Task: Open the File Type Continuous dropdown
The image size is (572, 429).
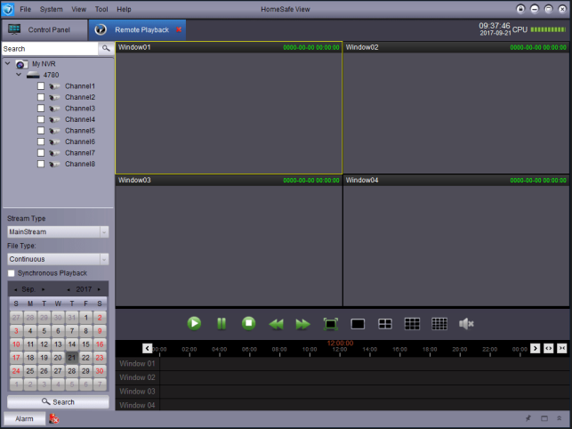Action: [58, 259]
